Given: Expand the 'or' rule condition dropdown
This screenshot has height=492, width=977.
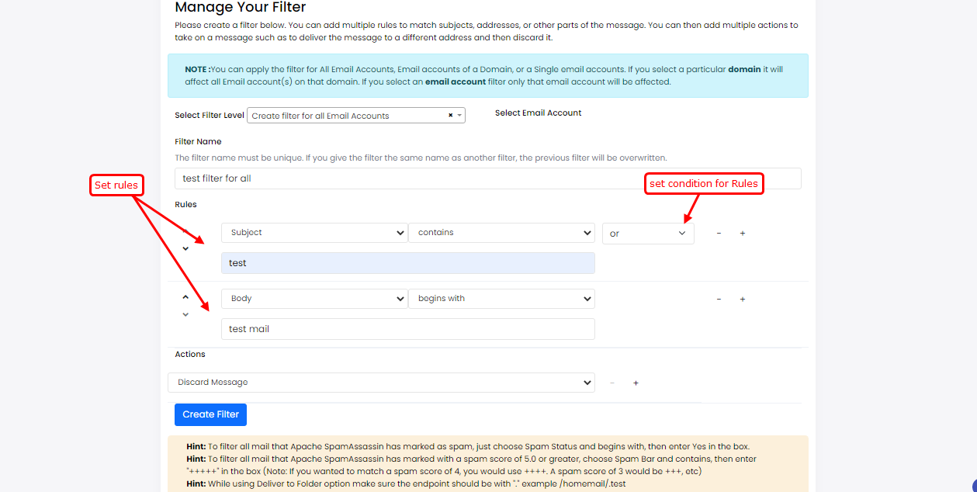Looking at the screenshot, I should (647, 234).
